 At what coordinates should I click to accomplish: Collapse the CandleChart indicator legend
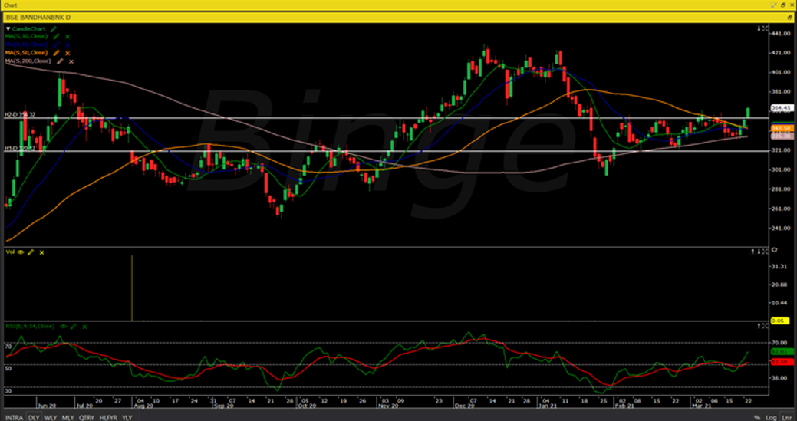click(x=8, y=29)
